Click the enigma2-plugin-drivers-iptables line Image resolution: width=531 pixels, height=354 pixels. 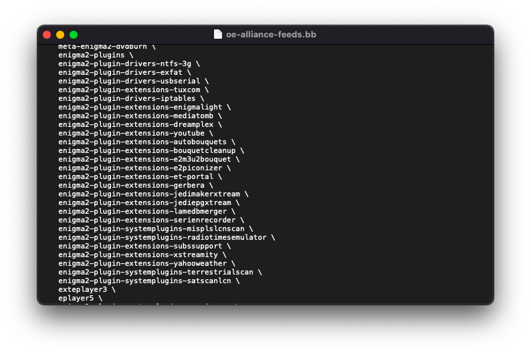coord(127,98)
